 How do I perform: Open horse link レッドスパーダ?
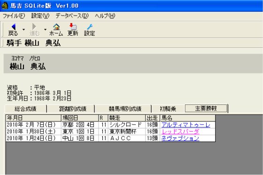(x=180, y=132)
